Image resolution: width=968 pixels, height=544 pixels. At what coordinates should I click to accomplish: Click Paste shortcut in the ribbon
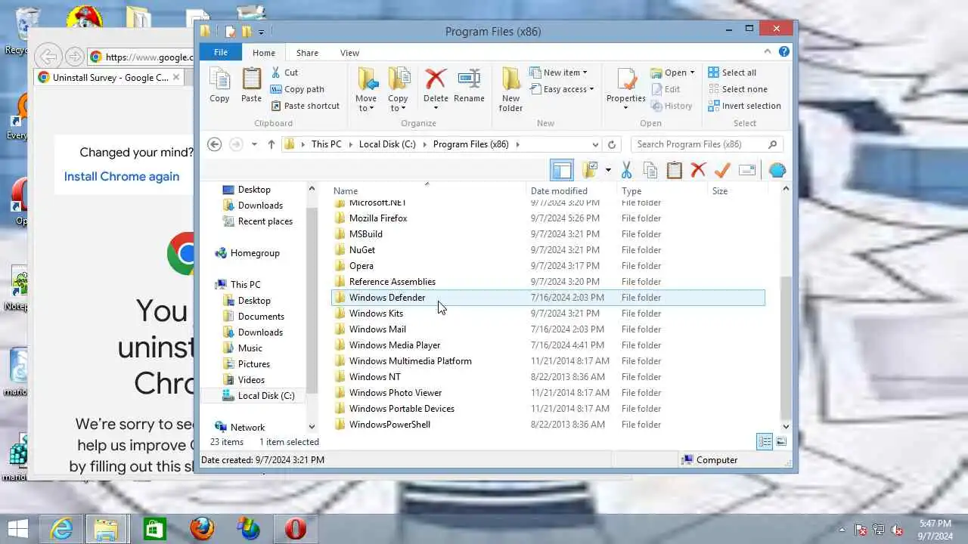coord(305,106)
